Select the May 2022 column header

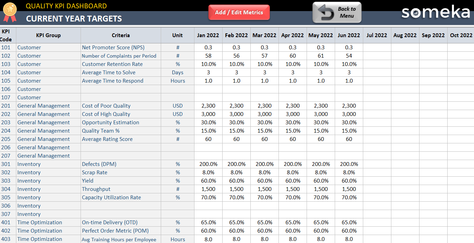coord(321,35)
